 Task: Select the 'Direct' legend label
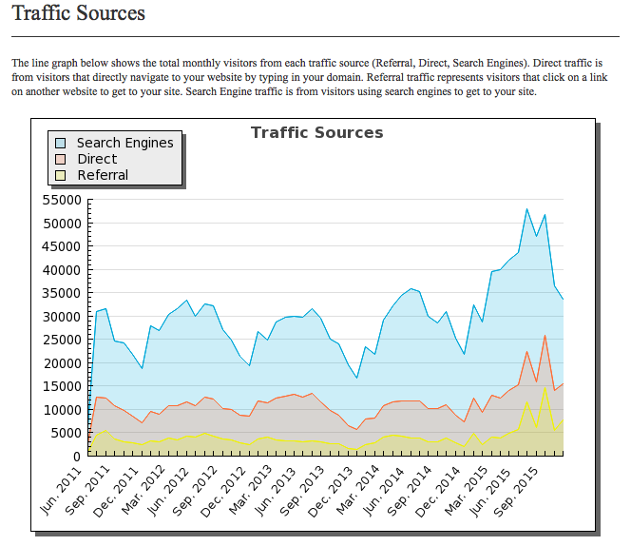pyautogui.click(x=97, y=159)
